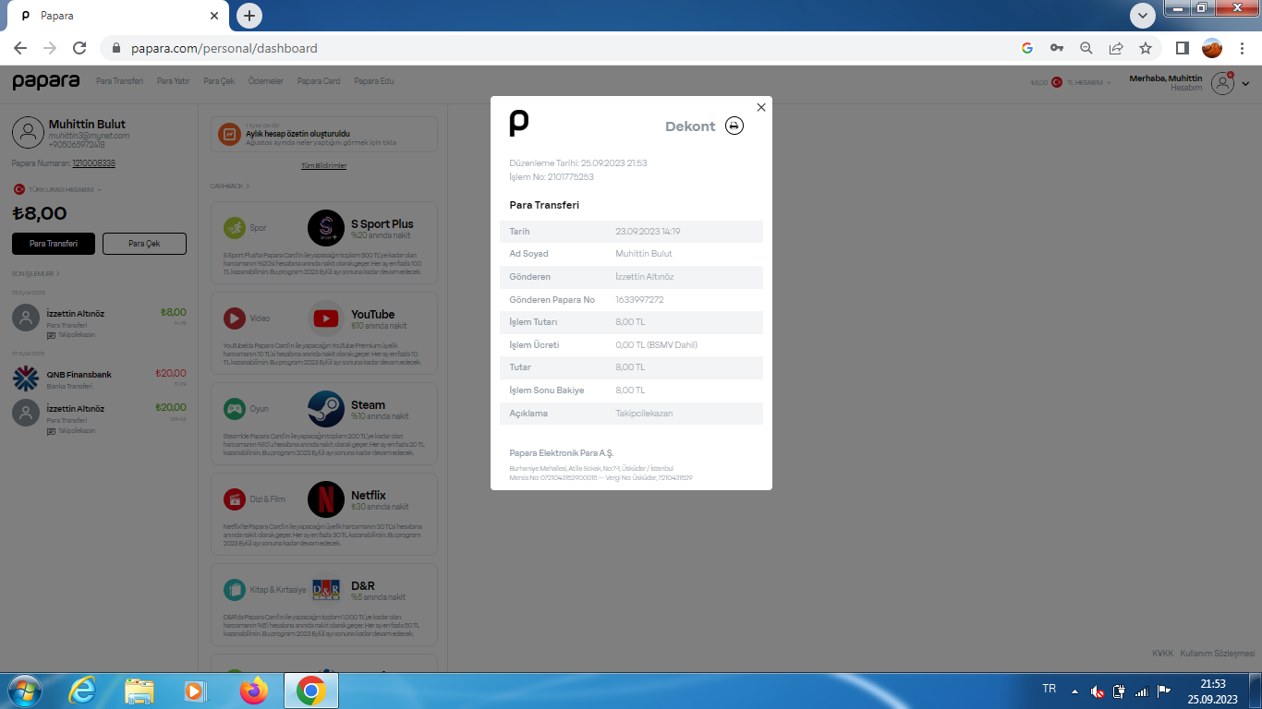Expand the Son İşlemler section
1262x709 pixels.
click(35, 273)
